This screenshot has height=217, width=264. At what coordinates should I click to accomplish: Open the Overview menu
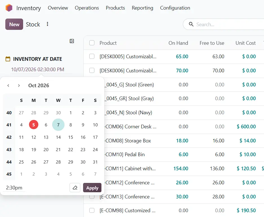click(58, 8)
